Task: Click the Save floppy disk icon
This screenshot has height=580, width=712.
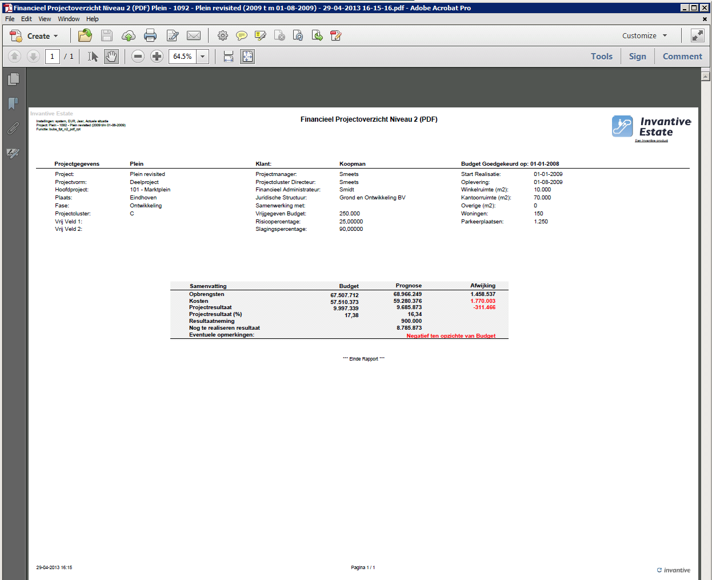Action: click(107, 35)
